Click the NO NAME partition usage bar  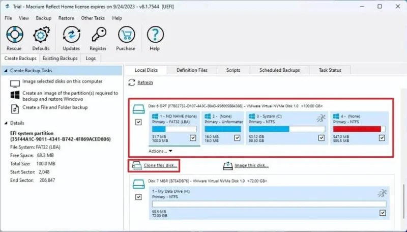(174, 129)
